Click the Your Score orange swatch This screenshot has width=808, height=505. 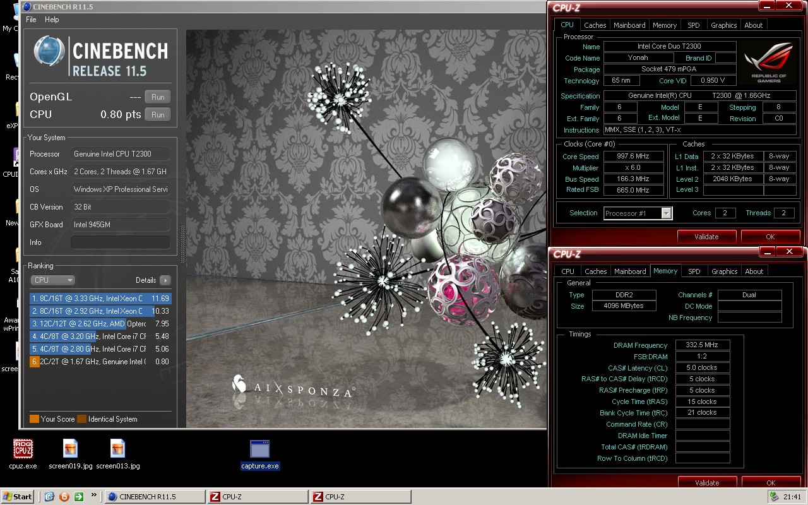click(34, 419)
